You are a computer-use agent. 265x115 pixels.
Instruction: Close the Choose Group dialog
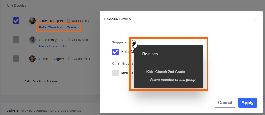point(256,19)
